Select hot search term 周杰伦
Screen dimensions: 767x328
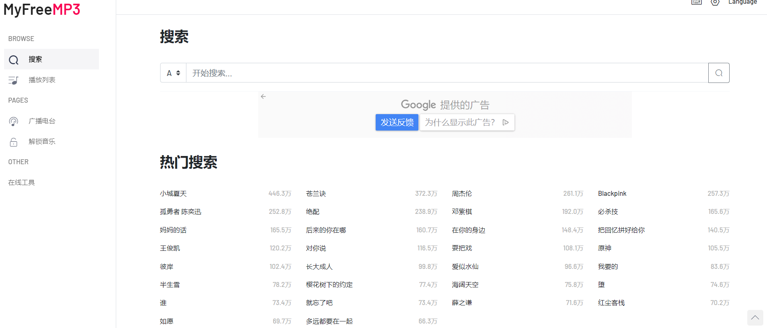click(x=462, y=194)
